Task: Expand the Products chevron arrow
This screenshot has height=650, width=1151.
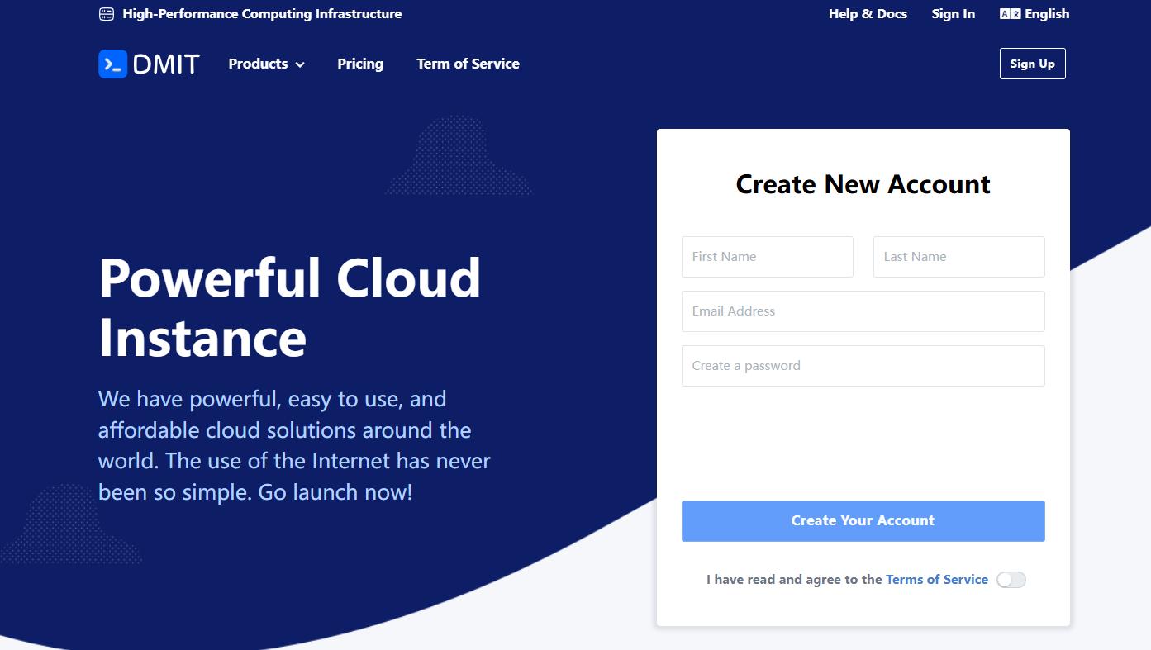Action: pos(300,64)
